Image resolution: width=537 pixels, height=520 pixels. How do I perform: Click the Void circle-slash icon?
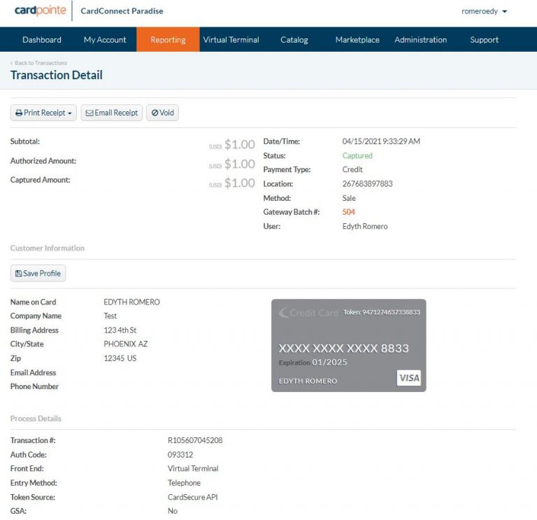click(x=155, y=113)
